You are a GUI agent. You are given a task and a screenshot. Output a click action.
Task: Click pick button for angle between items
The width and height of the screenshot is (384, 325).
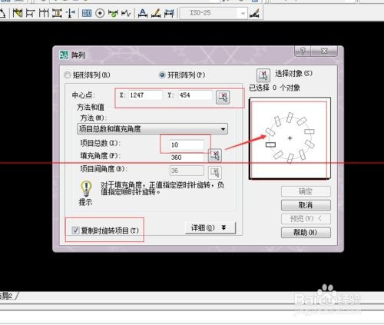215,173
